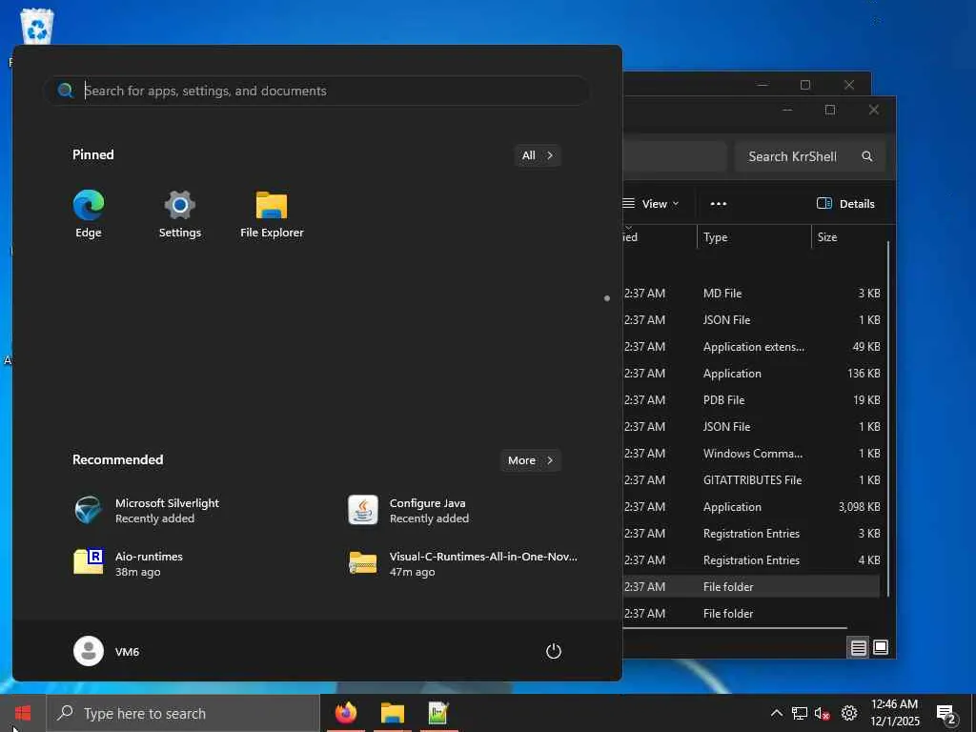Open Recycle Bin on the desktop
Viewport: 976px width, 732px height.
click(37, 26)
